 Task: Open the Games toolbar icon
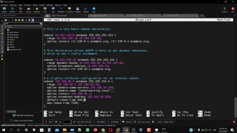(x=29, y=10)
